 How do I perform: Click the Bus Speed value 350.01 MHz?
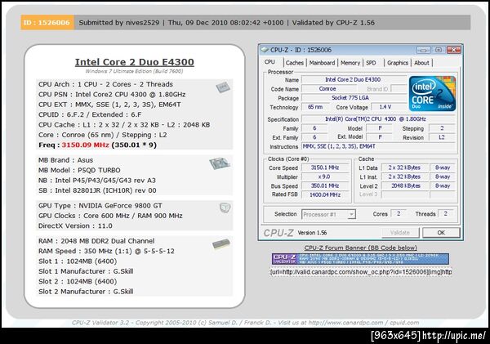point(325,185)
